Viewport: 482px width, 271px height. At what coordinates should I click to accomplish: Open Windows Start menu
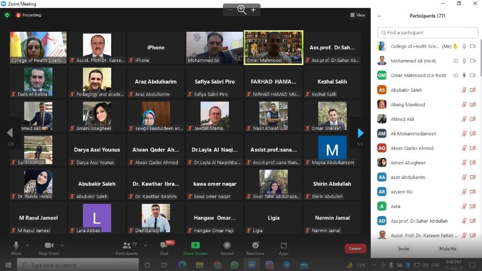(x=8, y=265)
